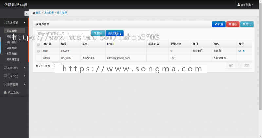This screenshot has height=138, width=262.
Task: Click the red 删除 button
Action: [233, 24]
